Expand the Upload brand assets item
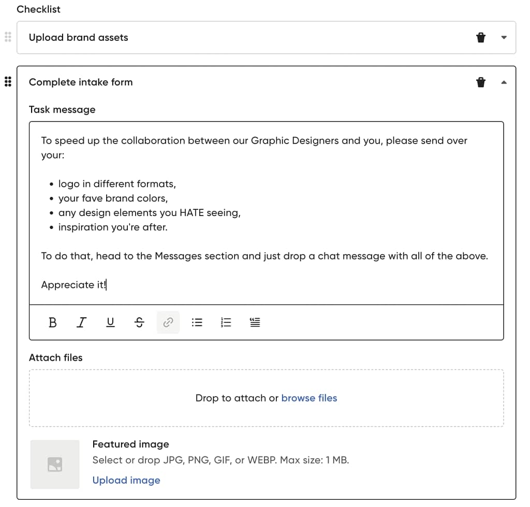The width and height of the screenshot is (530, 507). point(504,37)
